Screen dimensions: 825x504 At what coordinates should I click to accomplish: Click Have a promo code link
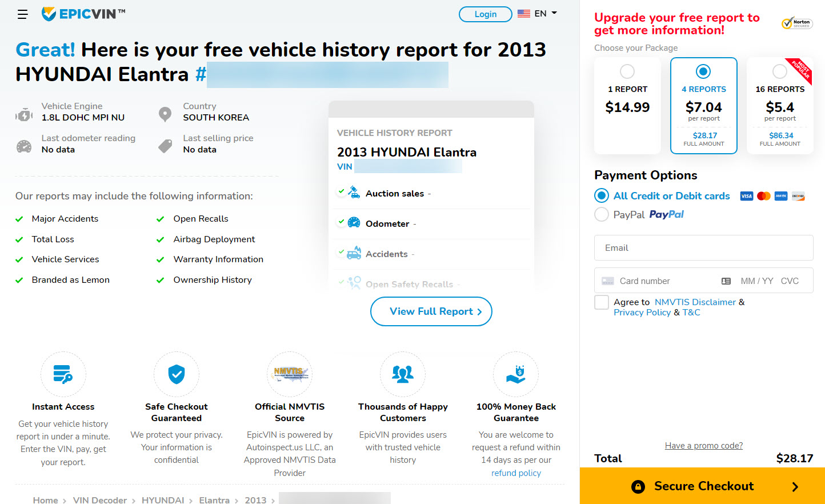704,446
